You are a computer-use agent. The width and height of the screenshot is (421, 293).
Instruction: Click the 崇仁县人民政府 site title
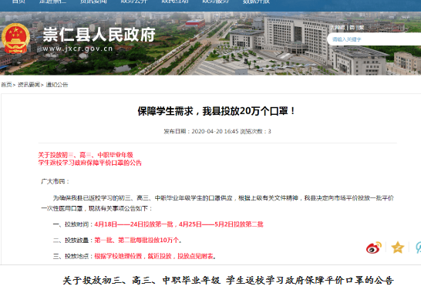(x=99, y=35)
